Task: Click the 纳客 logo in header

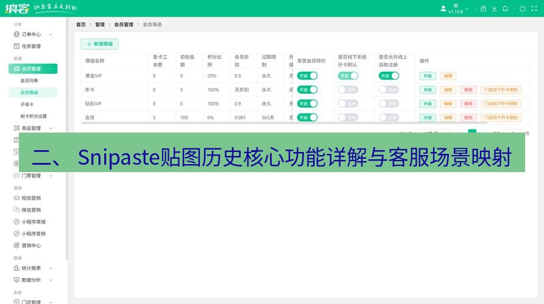Action: [17, 9]
